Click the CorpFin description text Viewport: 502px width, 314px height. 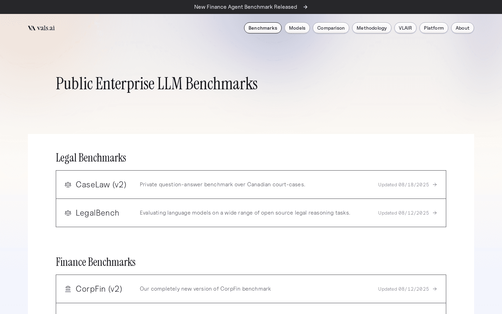coord(205,289)
